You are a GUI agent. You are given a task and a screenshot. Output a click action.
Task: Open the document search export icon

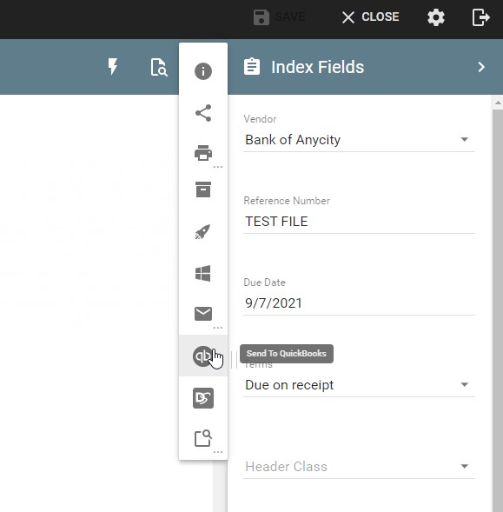tap(203, 438)
